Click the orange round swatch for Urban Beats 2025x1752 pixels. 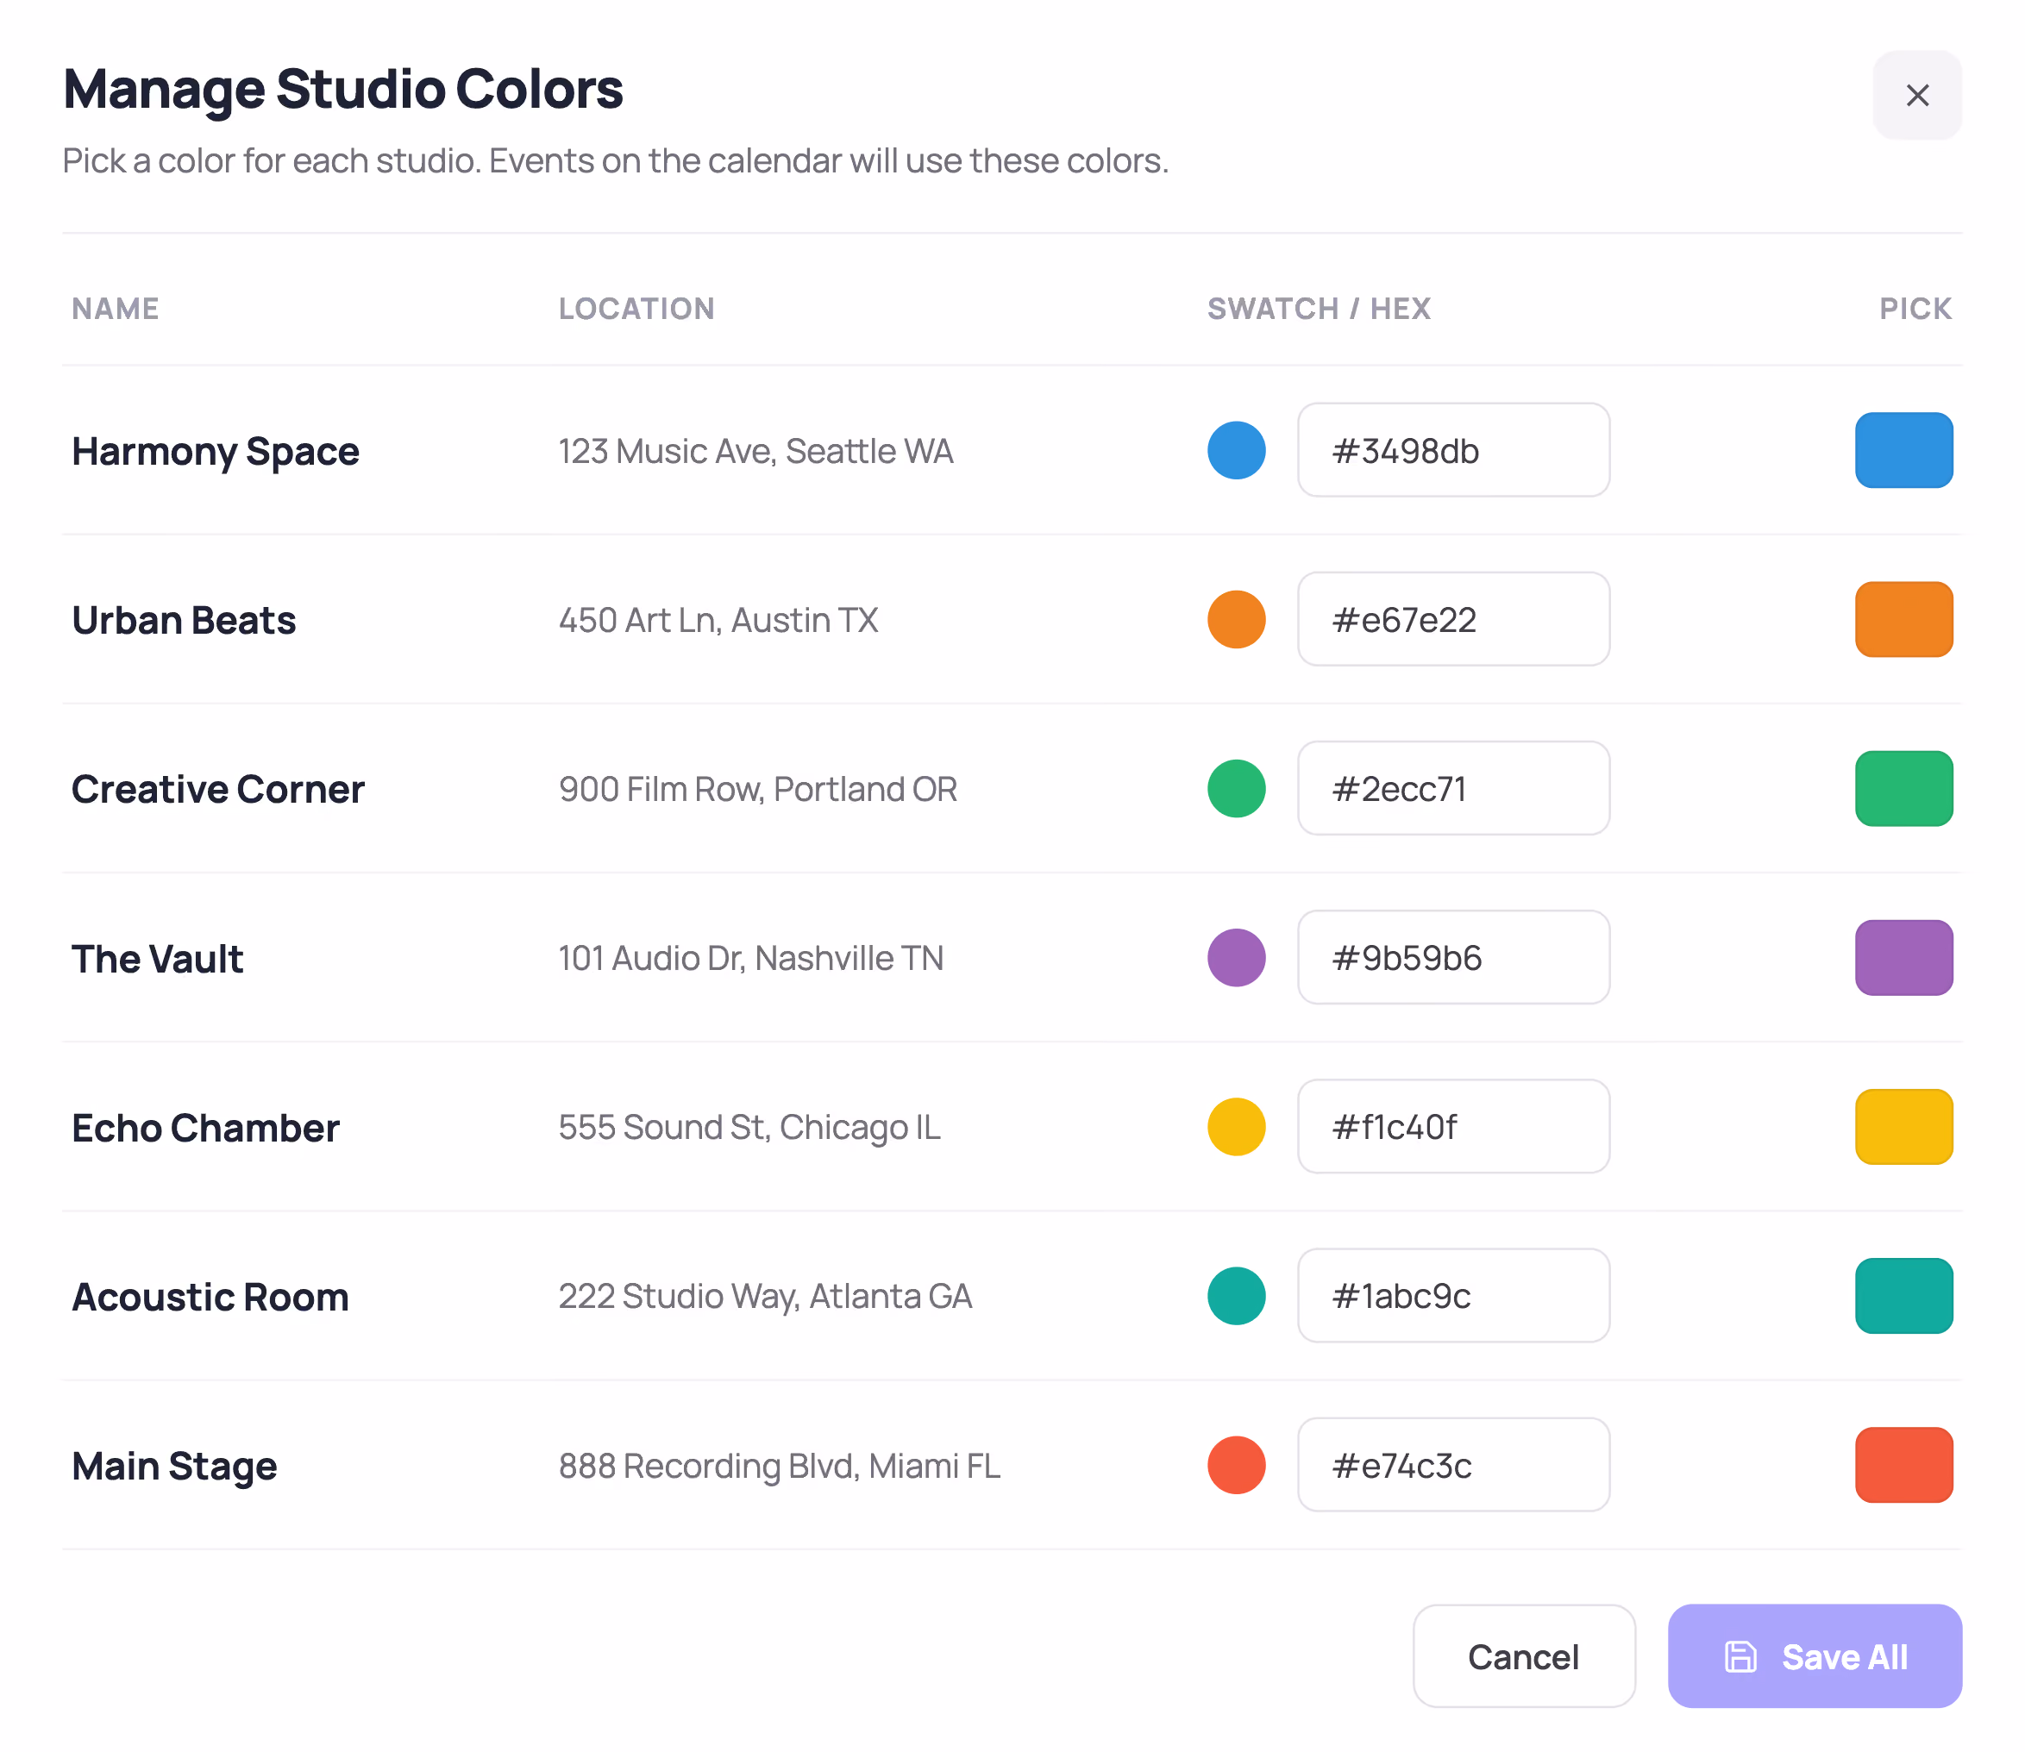pos(1236,619)
